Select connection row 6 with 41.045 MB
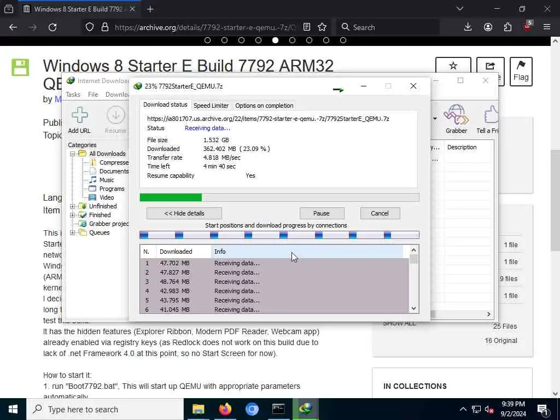The image size is (560, 420). [x=275, y=310]
